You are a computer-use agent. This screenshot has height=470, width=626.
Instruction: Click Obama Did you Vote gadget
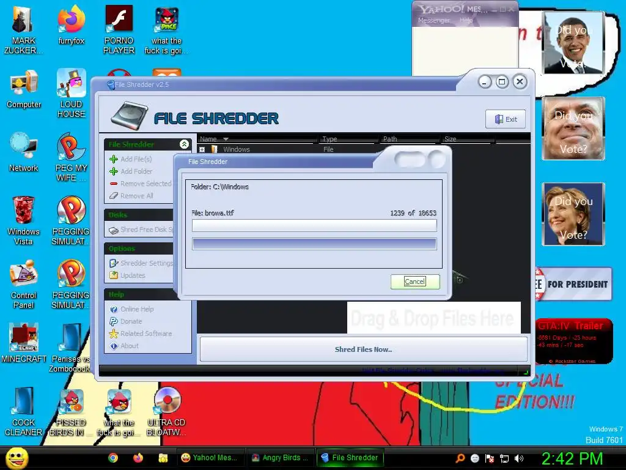[x=573, y=43]
